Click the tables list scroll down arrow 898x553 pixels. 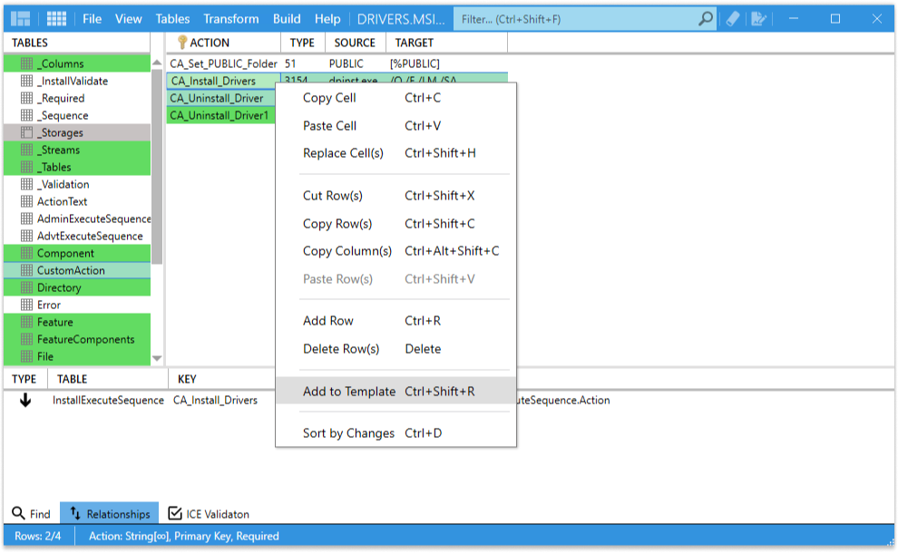157,358
